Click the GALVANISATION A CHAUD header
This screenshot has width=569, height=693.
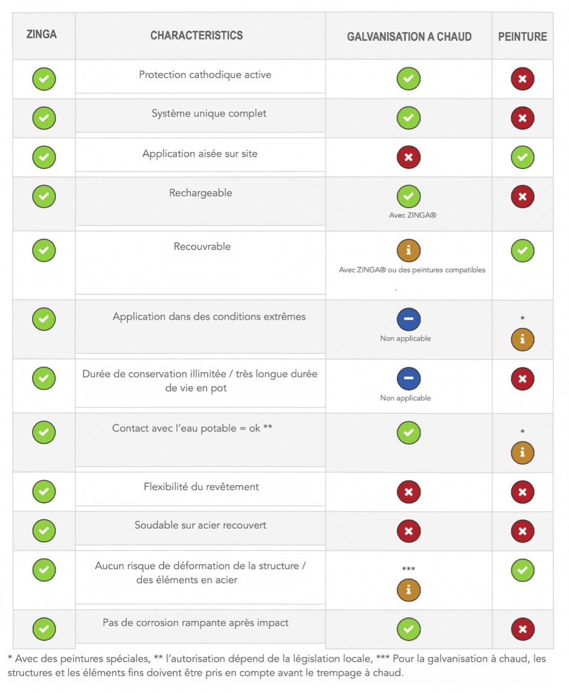409,37
